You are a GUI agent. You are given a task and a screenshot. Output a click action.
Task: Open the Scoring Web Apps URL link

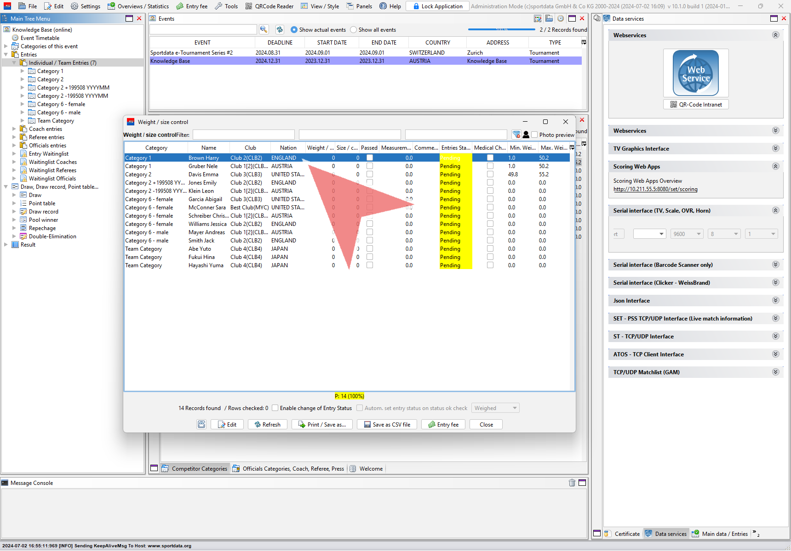tap(655, 189)
